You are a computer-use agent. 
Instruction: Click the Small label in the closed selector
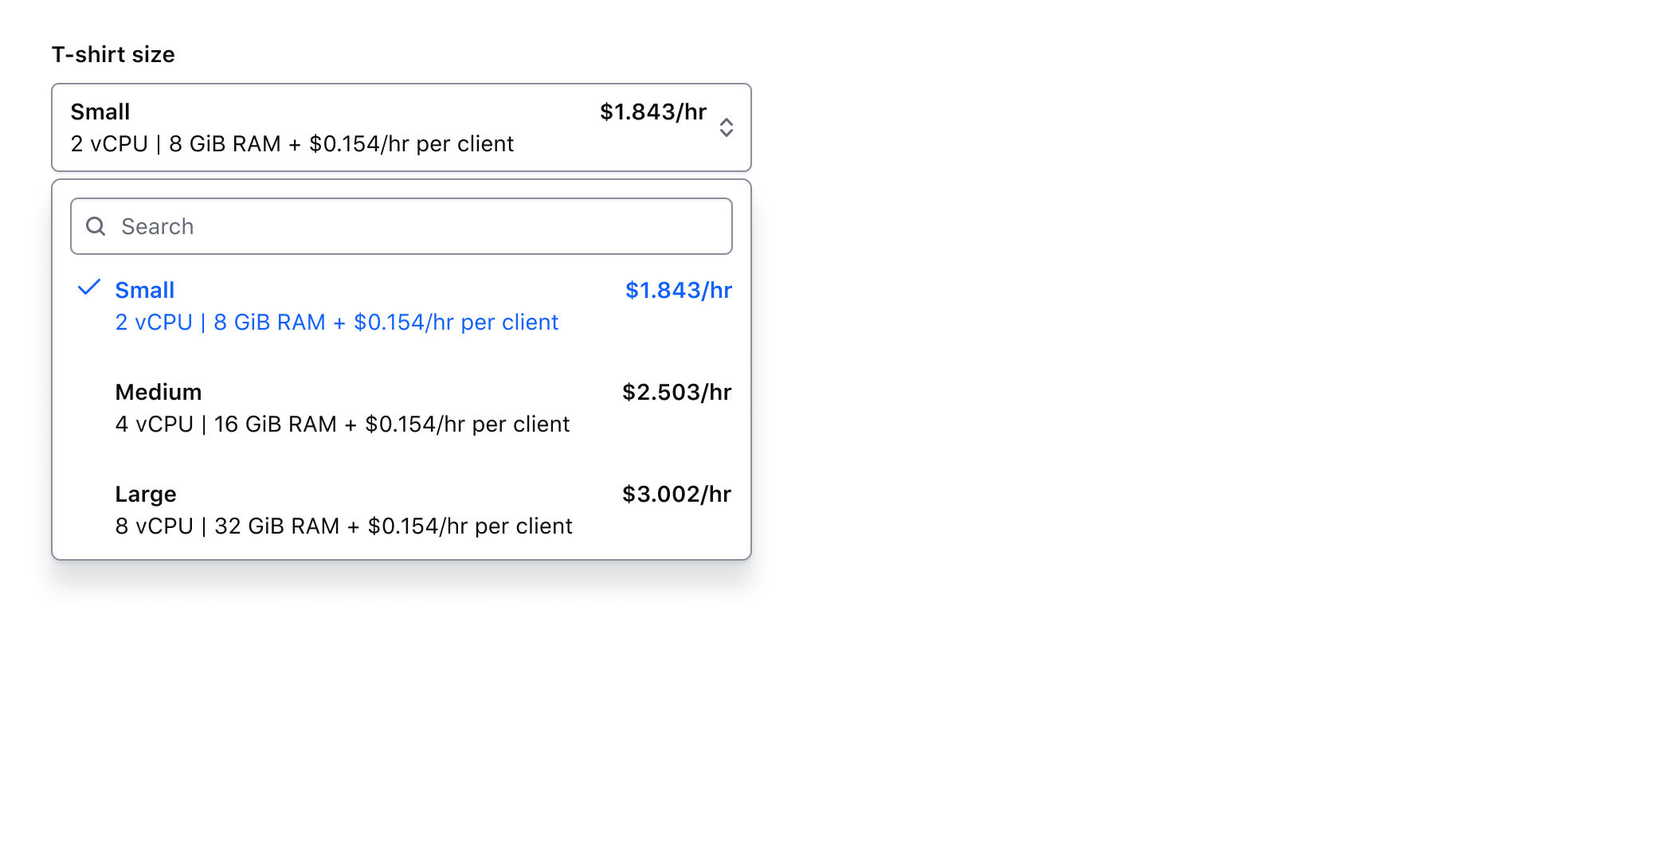click(100, 111)
